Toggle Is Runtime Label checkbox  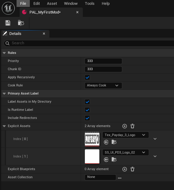(x=87, y=110)
